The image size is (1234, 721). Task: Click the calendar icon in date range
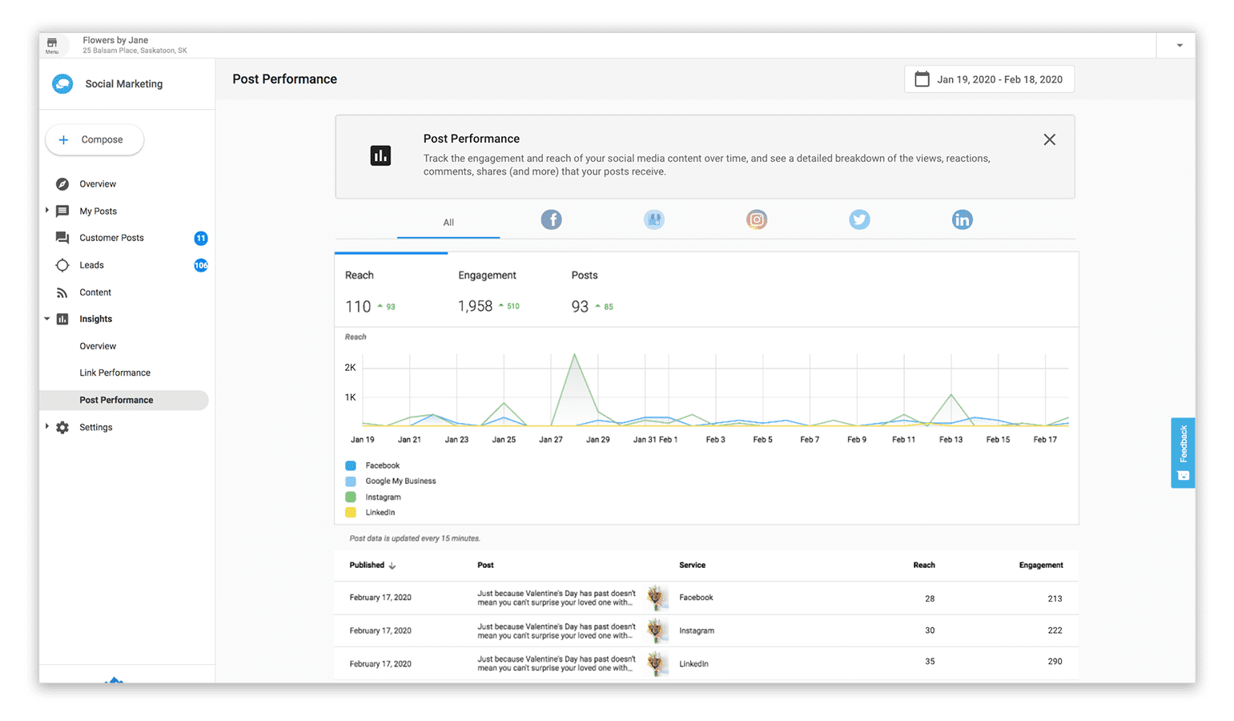922,79
